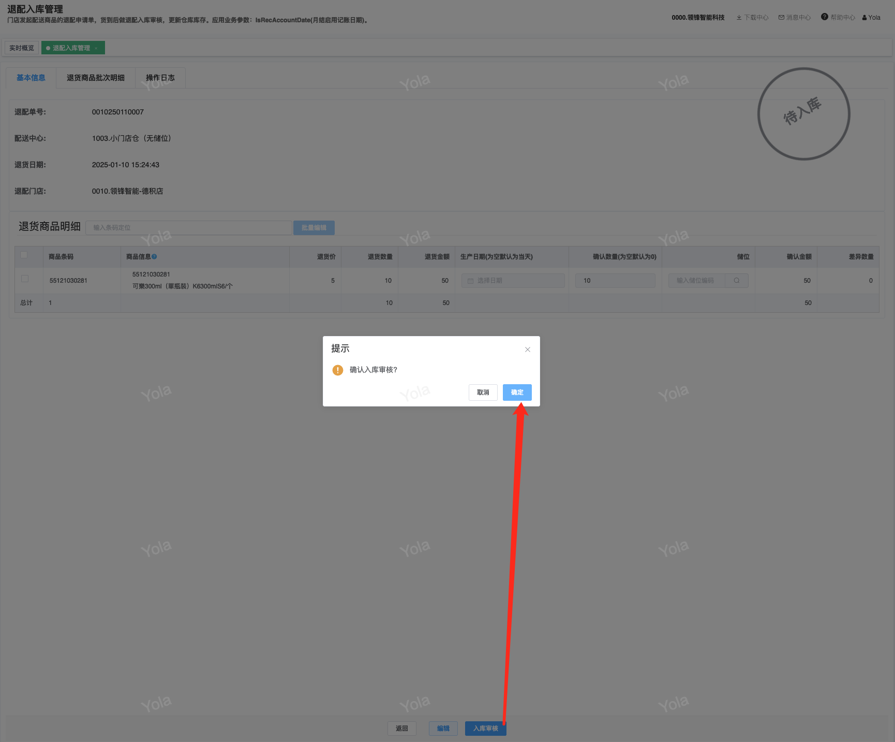This screenshot has height=742, width=895.
Task: Close the 退配入库管理 tab with its x
Action: [x=96, y=48]
